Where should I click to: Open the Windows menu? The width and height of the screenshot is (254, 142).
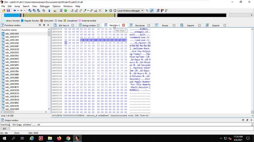[x=68, y=6]
